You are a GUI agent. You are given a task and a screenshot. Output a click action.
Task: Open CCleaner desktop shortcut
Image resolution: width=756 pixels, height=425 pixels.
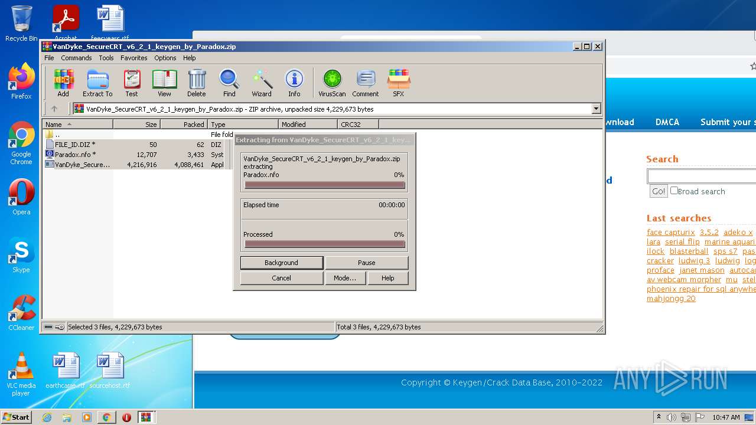tap(21, 313)
